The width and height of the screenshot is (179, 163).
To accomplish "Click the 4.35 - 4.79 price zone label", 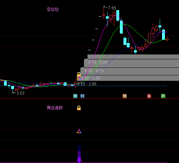I will coord(94,71).
